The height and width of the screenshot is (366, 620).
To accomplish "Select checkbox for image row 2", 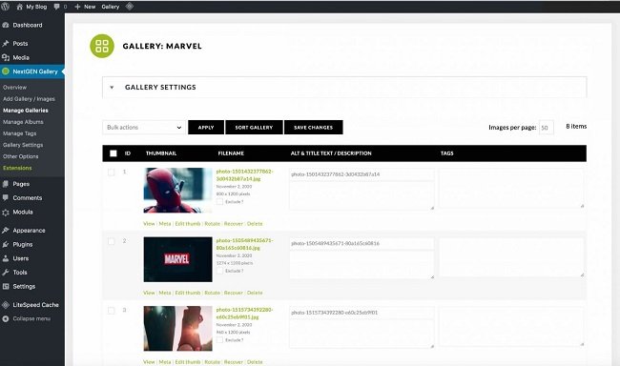I will tap(111, 241).
